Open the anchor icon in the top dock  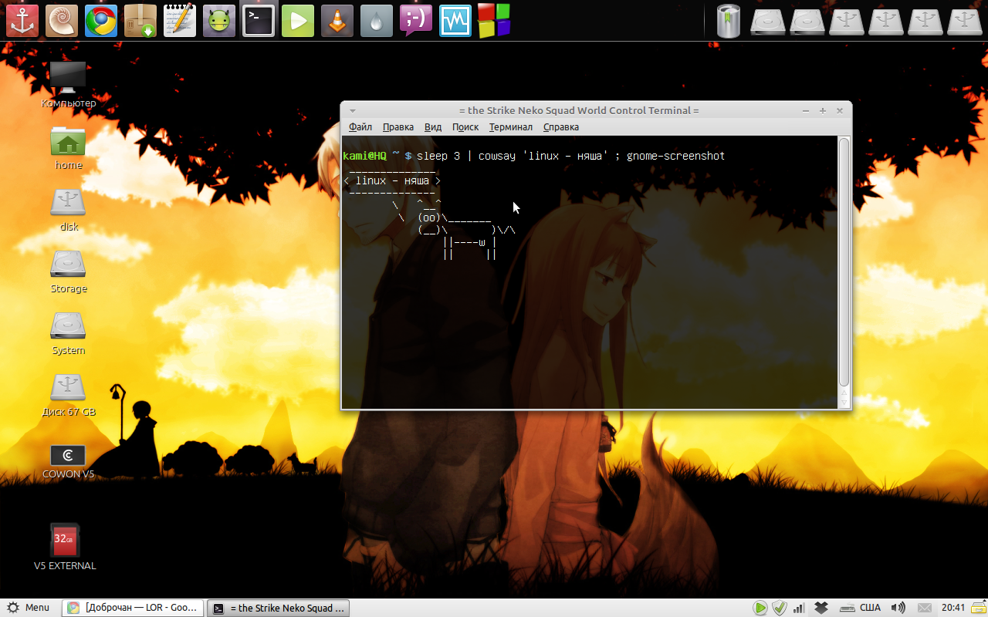click(x=22, y=21)
